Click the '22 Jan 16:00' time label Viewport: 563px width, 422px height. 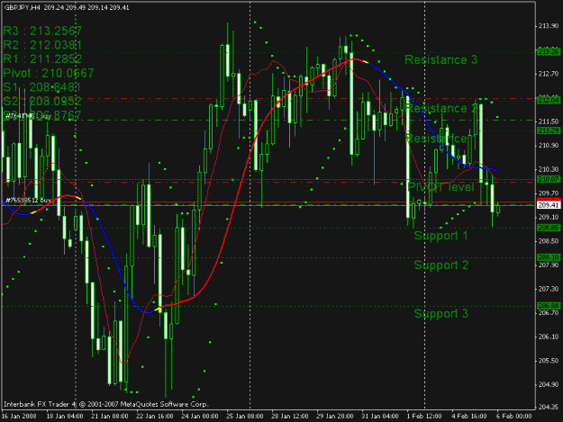pyautogui.click(x=155, y=417)
